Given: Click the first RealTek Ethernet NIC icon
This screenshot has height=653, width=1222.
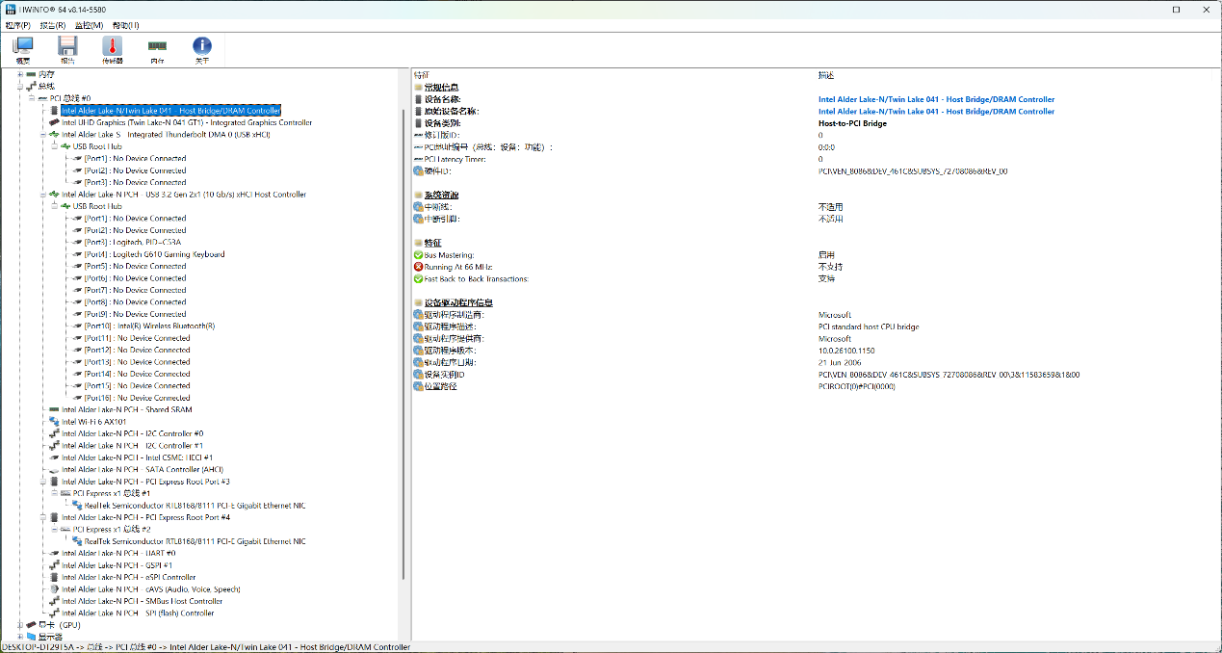Looking at the screenshot, I should (77, 506).
